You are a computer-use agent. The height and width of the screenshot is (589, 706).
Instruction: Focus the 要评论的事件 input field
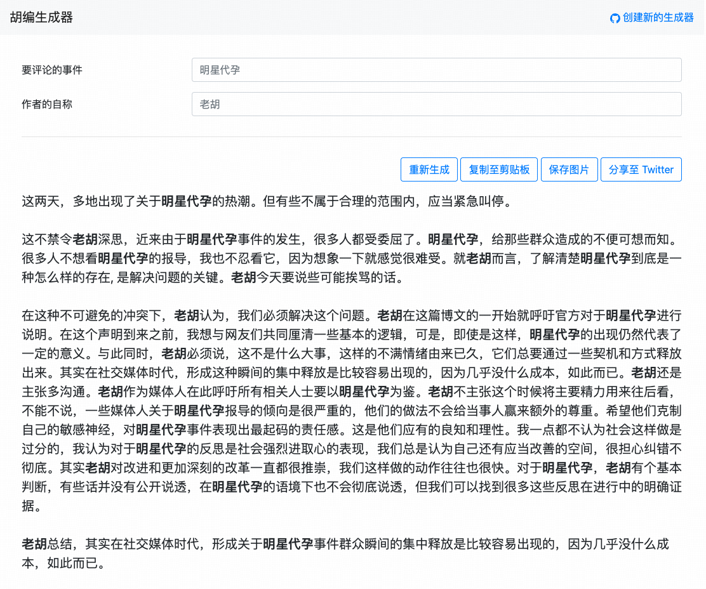(x=436, y=70)
